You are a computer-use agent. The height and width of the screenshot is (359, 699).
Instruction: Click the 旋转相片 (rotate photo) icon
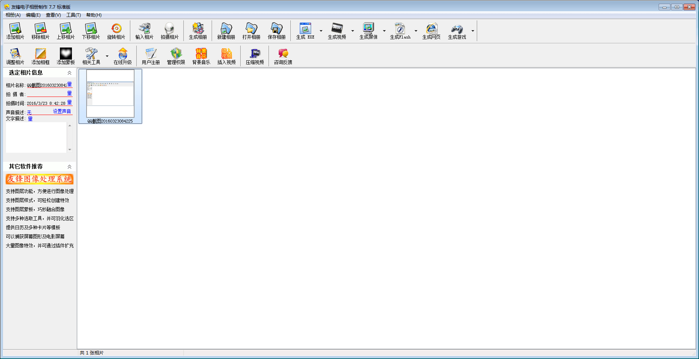[116, 31]
